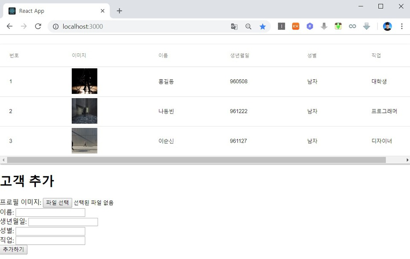Bookmark the page using the star icon
Image resolution: width=410 pixels, height=259 pixels.
[263, 26]
